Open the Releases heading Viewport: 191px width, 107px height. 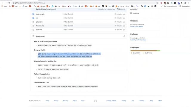(134, 21)
